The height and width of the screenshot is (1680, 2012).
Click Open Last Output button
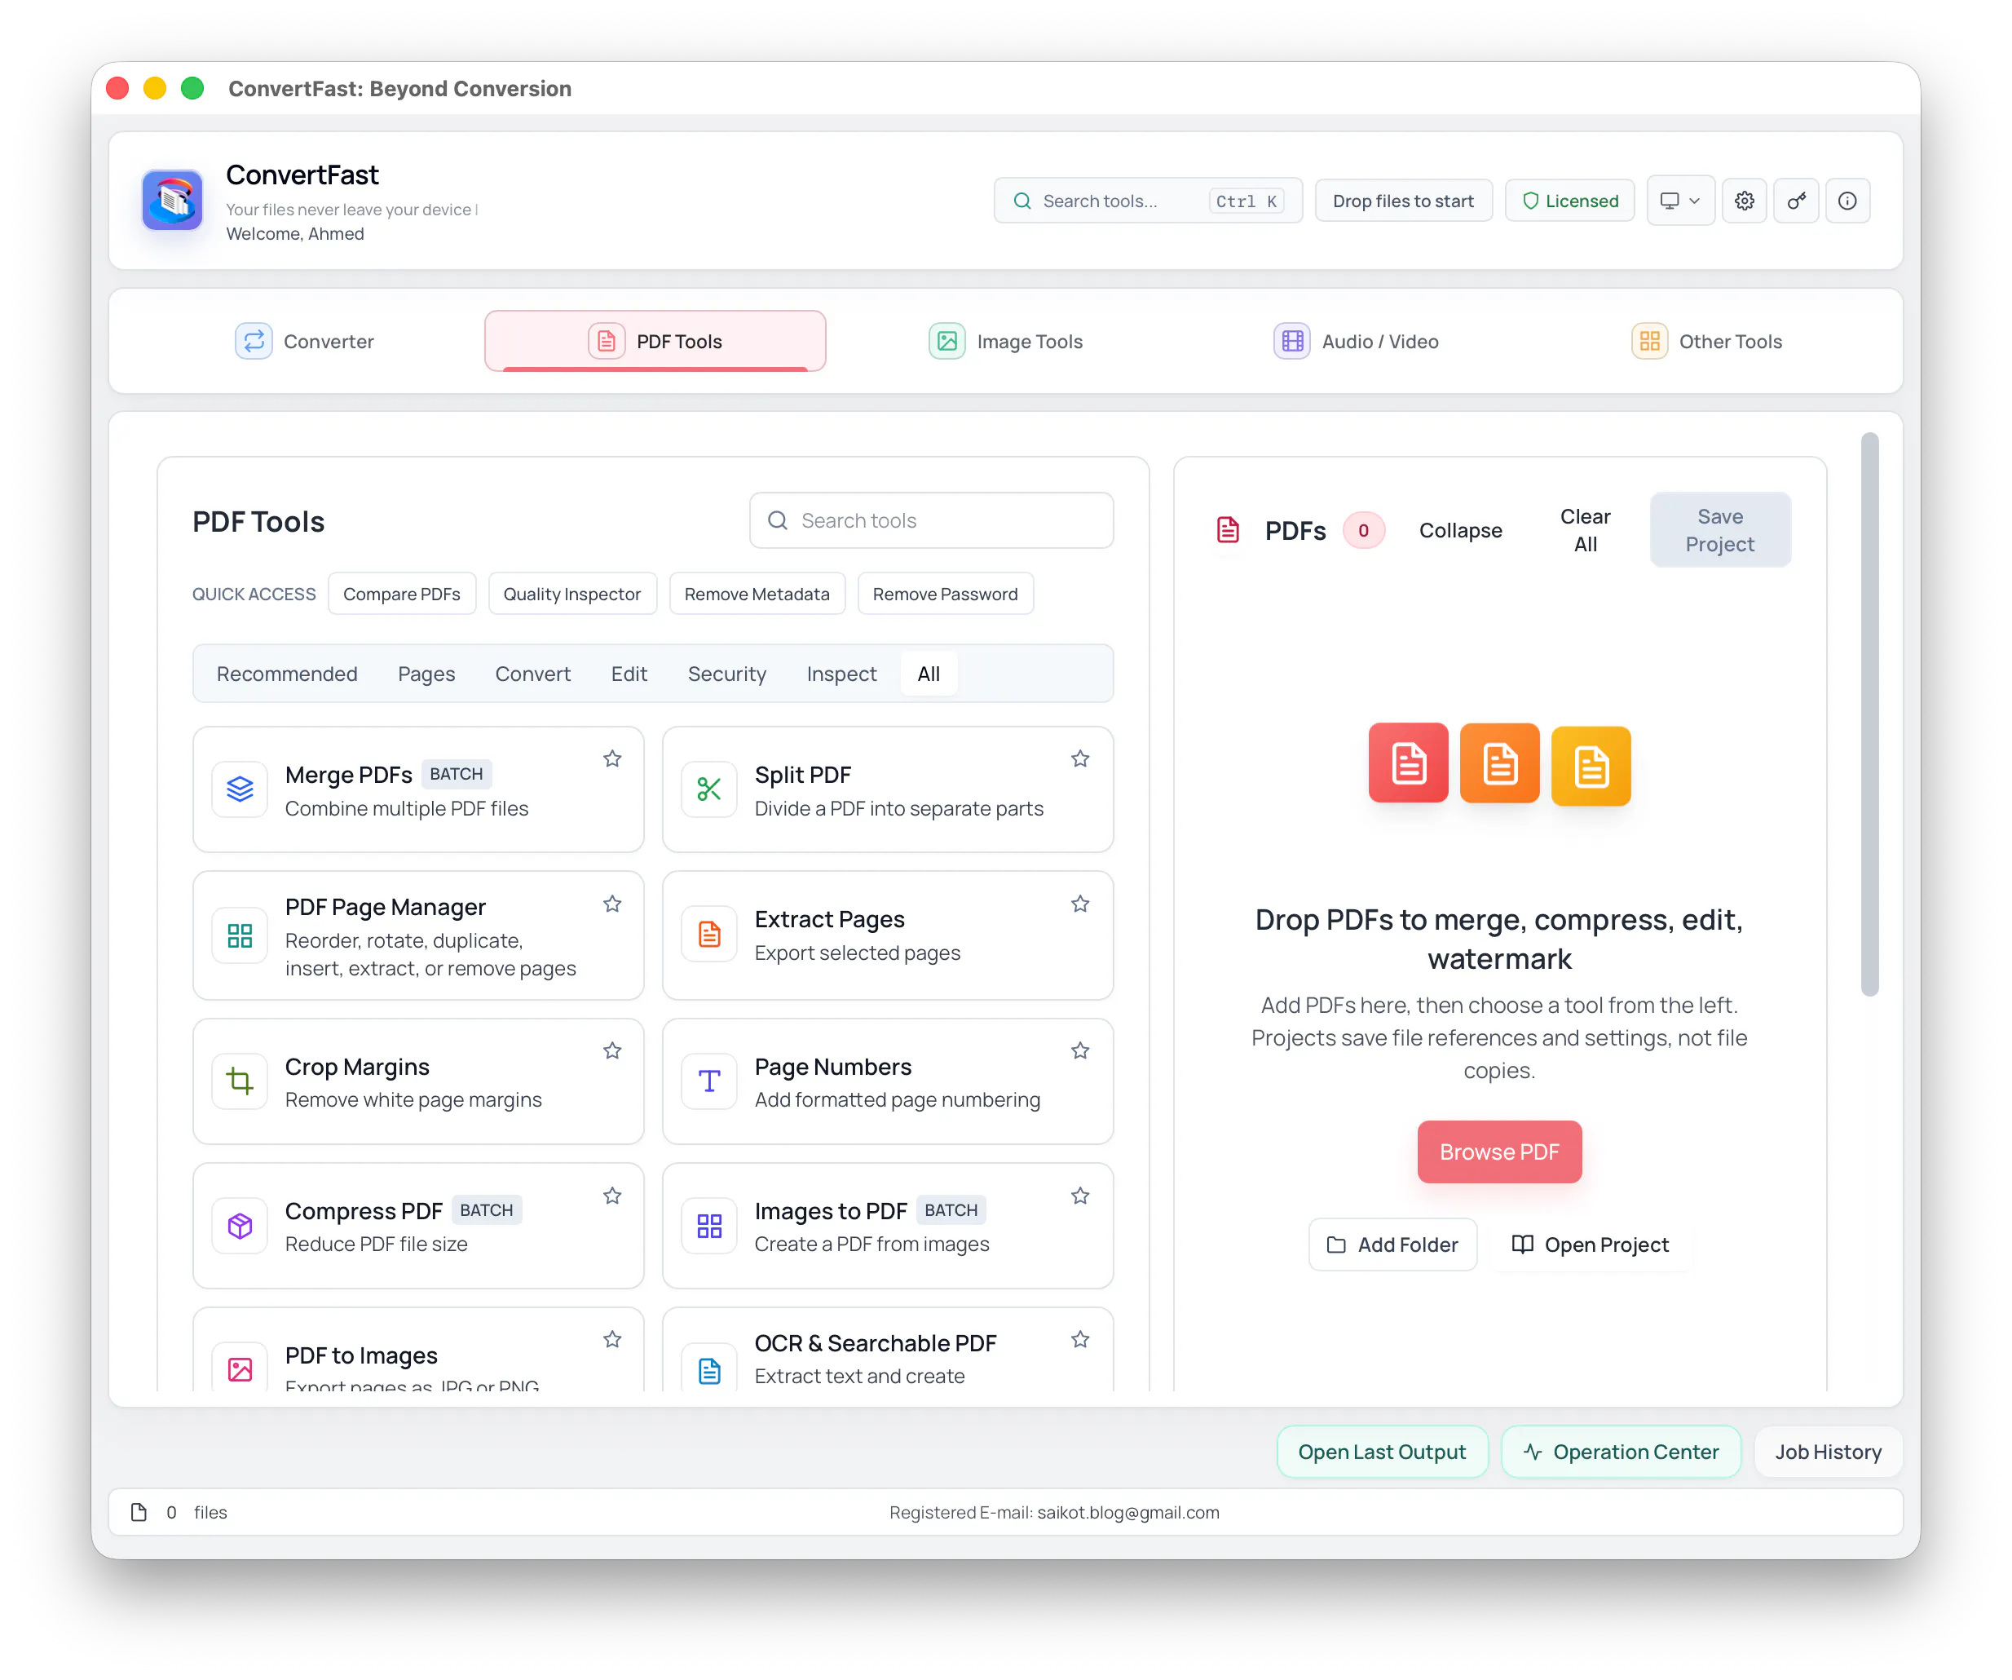1382,1452
